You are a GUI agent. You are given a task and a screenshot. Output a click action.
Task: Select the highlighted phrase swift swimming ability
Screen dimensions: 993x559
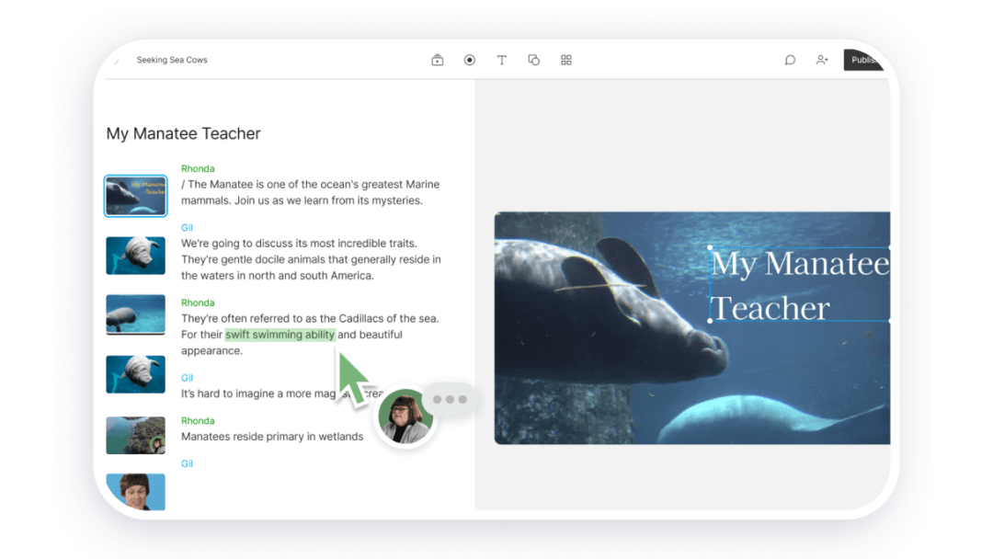tap(280, 335)
